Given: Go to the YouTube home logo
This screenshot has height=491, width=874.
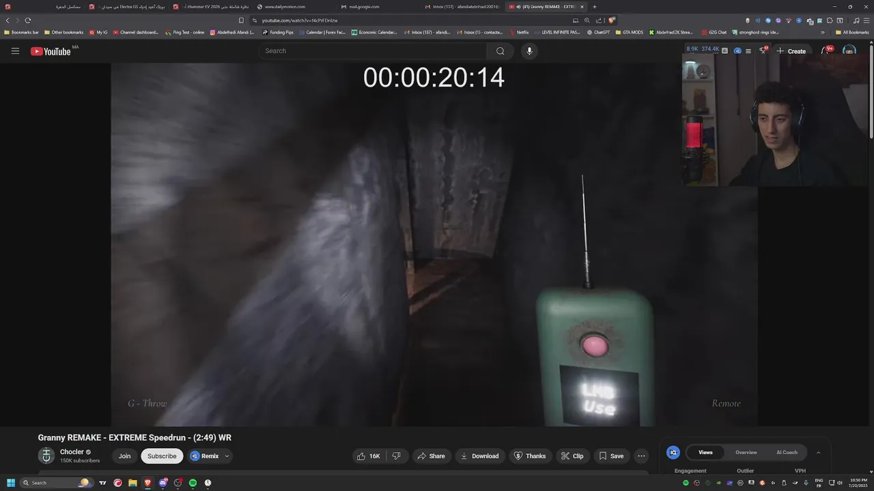Looking at the screenshot, I should [51, 51].
